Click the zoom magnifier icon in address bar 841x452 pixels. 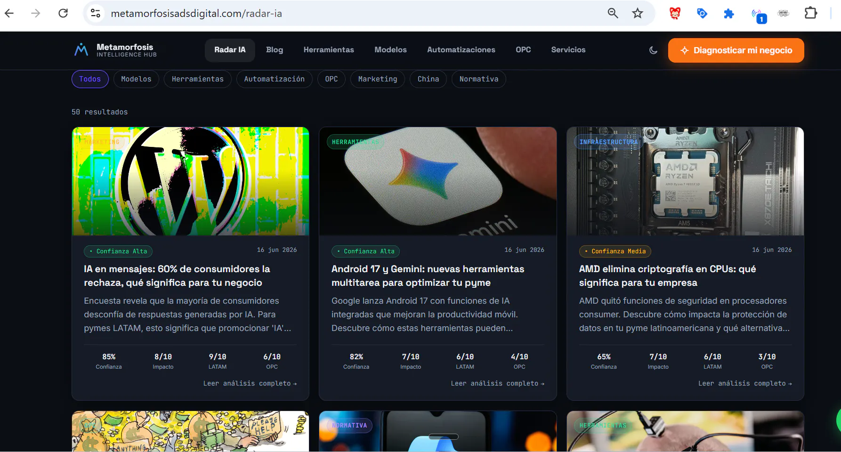613,13
